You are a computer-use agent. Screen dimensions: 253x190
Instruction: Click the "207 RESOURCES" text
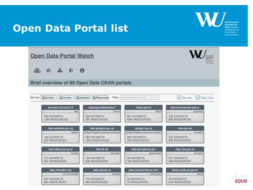click(x=55, y=140)
